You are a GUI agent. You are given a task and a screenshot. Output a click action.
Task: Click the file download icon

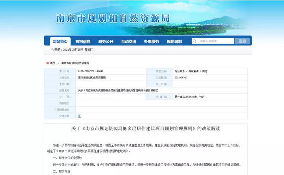coord(79,116)
